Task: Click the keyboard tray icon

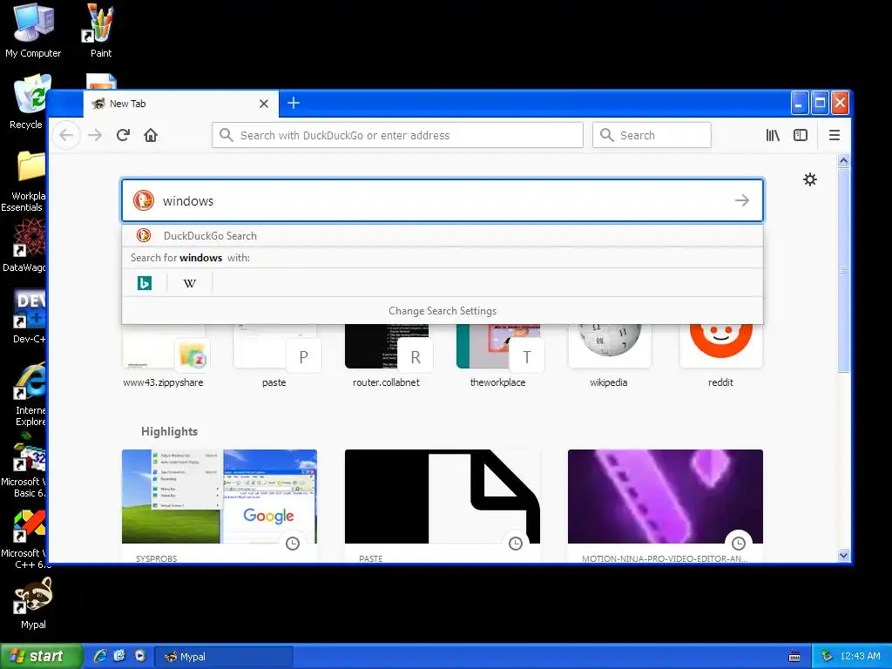Action: click(794, 657)
